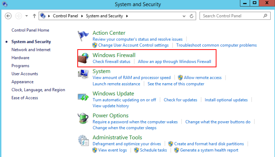The image size is (275, 157).
Task: Open the Network and Internet category
Action: tap(31, 50)
